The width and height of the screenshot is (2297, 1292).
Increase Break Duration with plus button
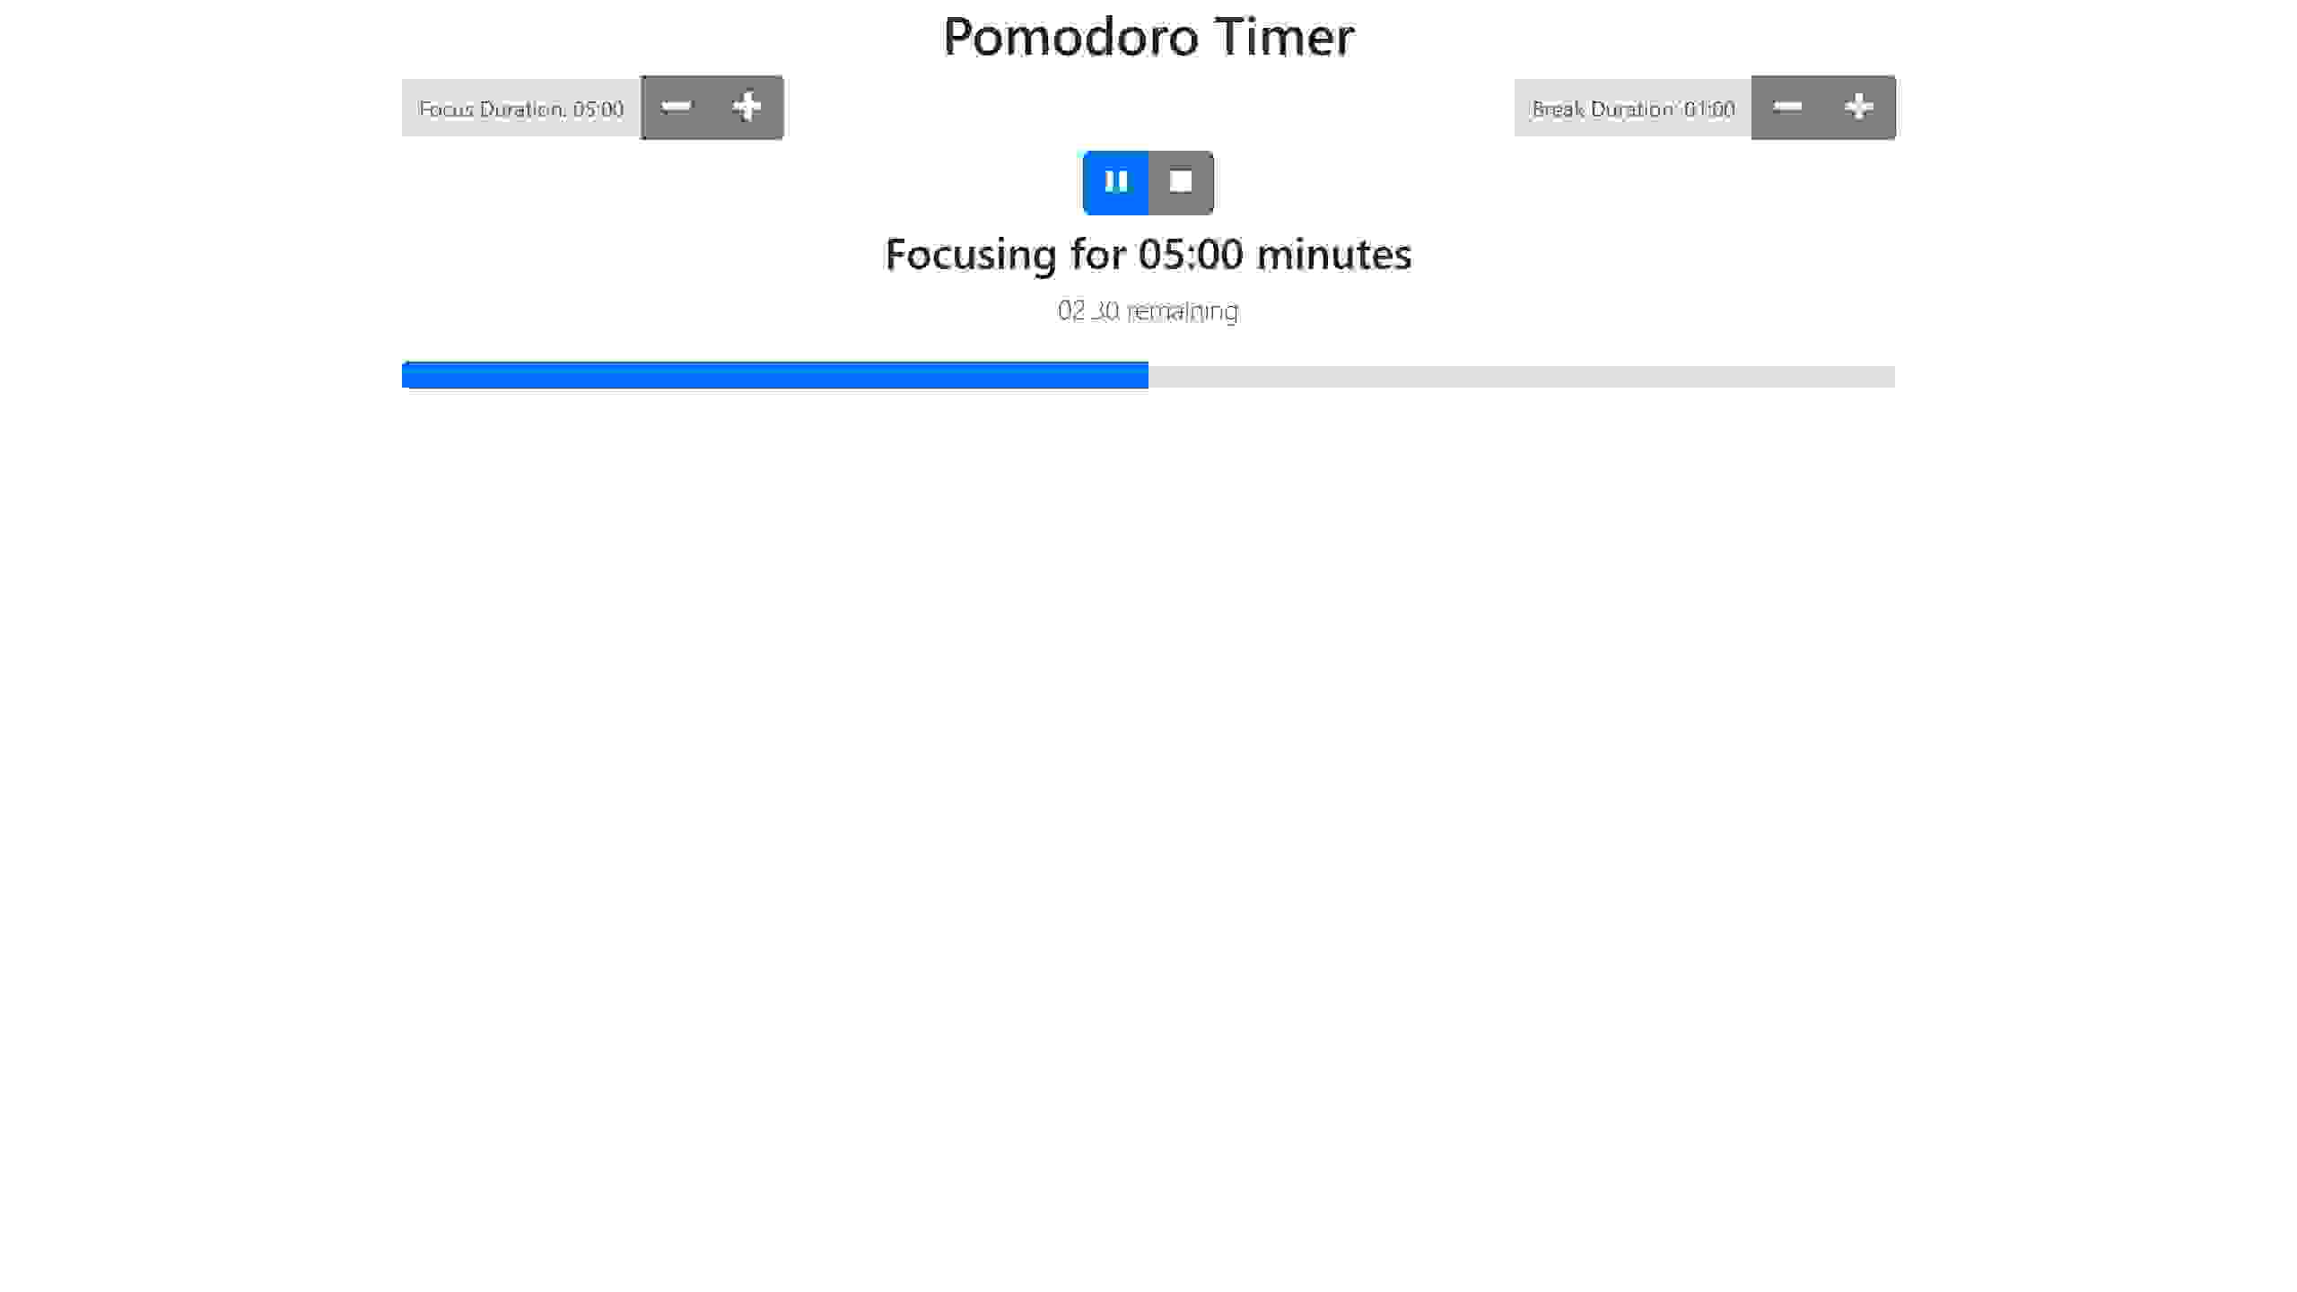click(x=1858, y=106)
